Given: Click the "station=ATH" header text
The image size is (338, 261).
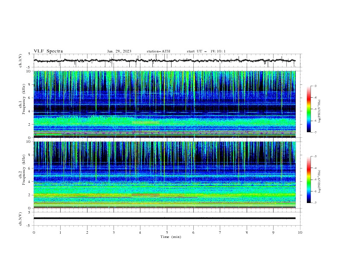Looking at the screenshot, I should [x=158, y=51].
